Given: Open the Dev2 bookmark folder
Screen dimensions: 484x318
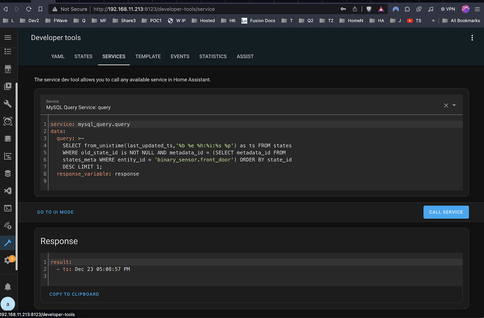Looking at the screenshot, I should coord(29,21).
